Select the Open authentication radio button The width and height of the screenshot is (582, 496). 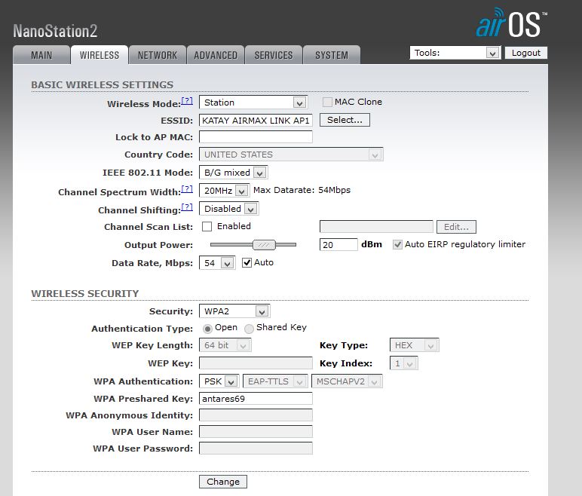tap(207, 328)
